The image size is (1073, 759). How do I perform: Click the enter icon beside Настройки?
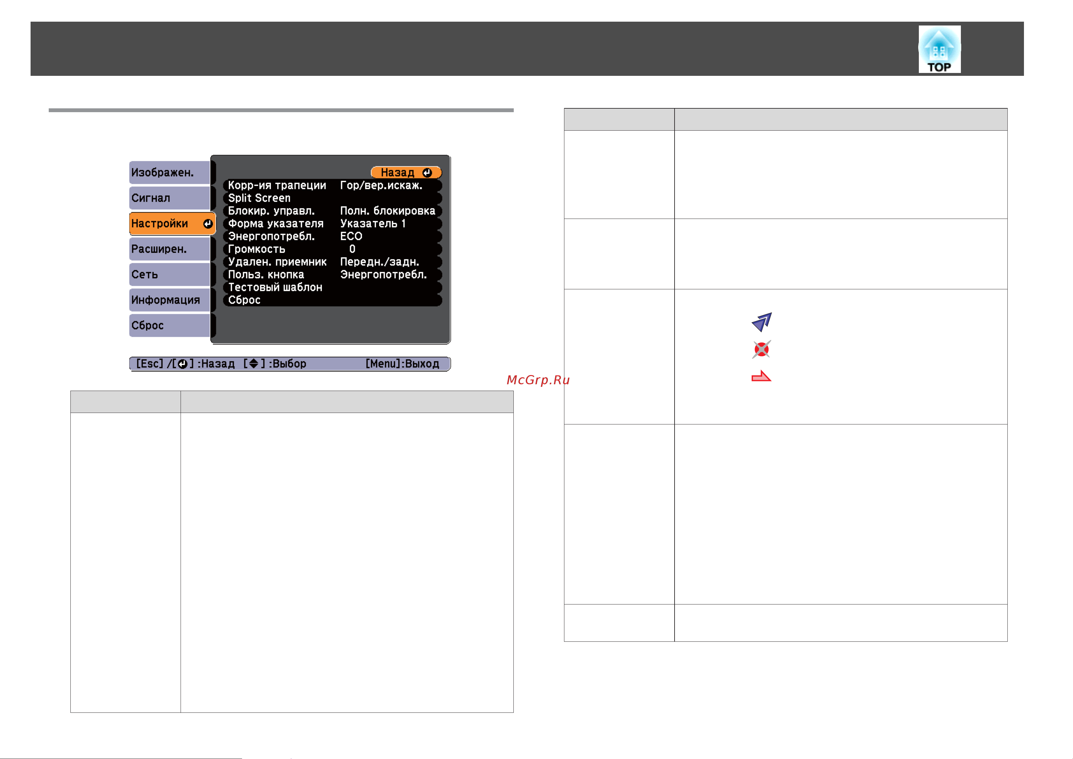(208, 224)
